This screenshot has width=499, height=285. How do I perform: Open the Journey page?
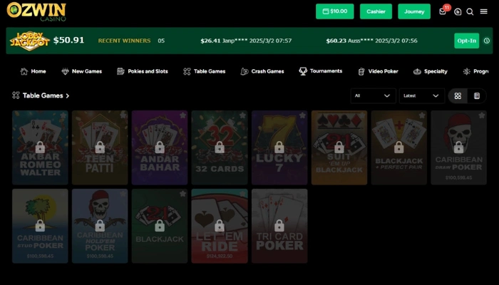[414, 11]
